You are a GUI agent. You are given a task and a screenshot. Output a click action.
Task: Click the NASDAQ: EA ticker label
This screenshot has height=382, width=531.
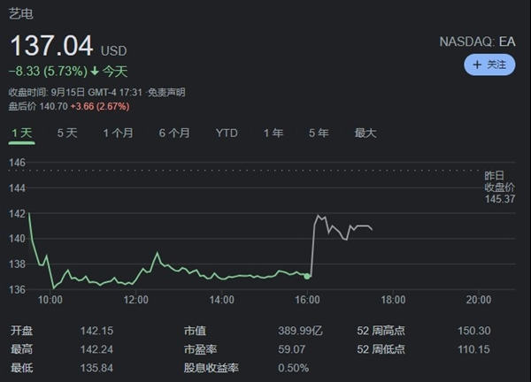[477, 42]
